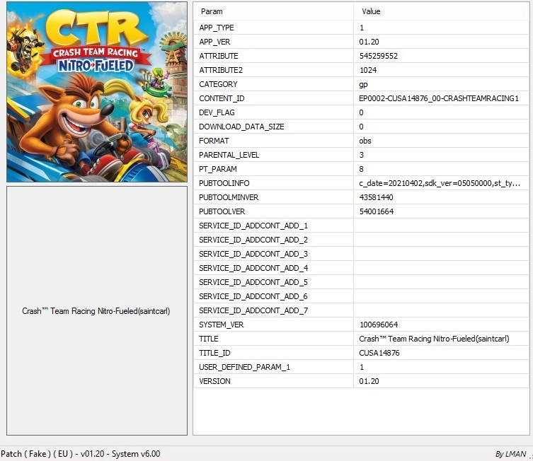Select the CONTENT_ID value cell
533x461 pixels.
coord(438,98)
